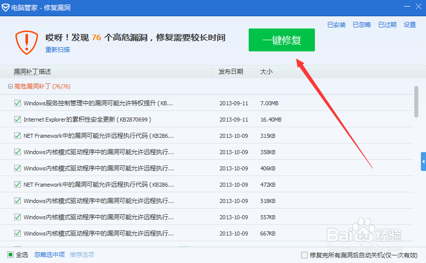Click the 推荐选项 link
Viewport: 426px width, 263px height.
[82, 254]
